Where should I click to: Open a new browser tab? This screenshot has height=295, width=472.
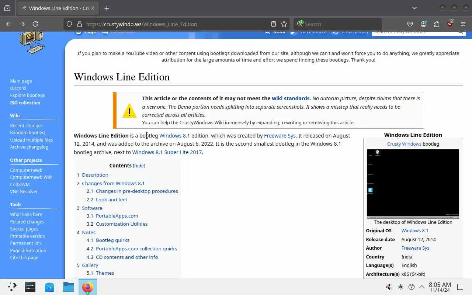107,8
